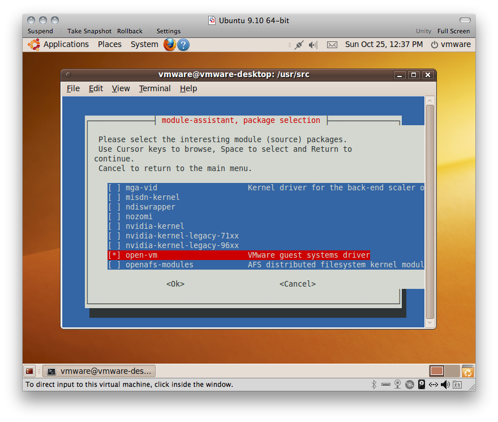
Task: Open the terminal Help menu
Action: pos(188,88)
